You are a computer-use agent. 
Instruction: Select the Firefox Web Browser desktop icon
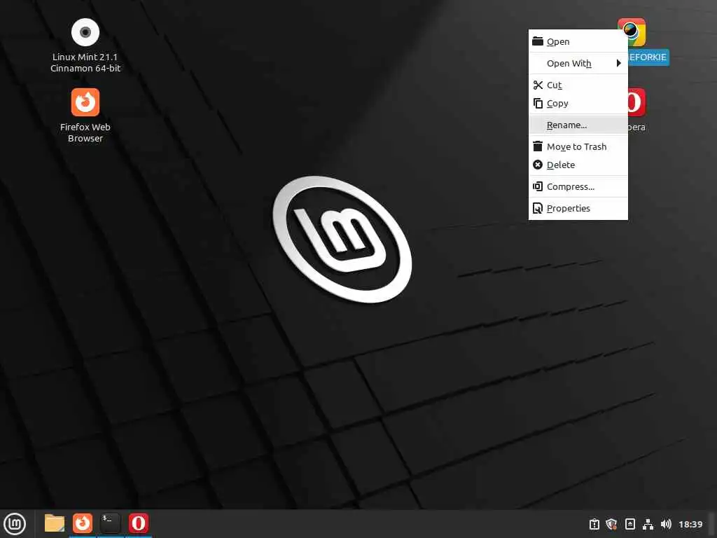(x=85, y=102)
